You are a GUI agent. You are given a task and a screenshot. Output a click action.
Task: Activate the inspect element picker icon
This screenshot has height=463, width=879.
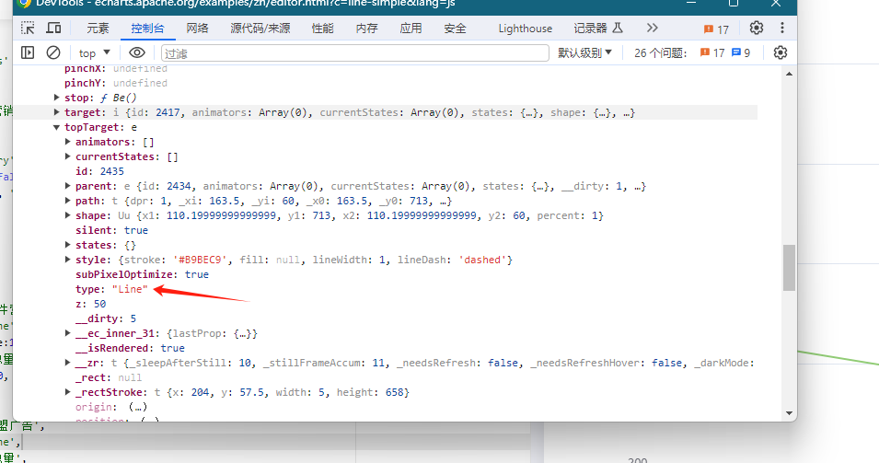pyautogui.click(x=28, y=29)
